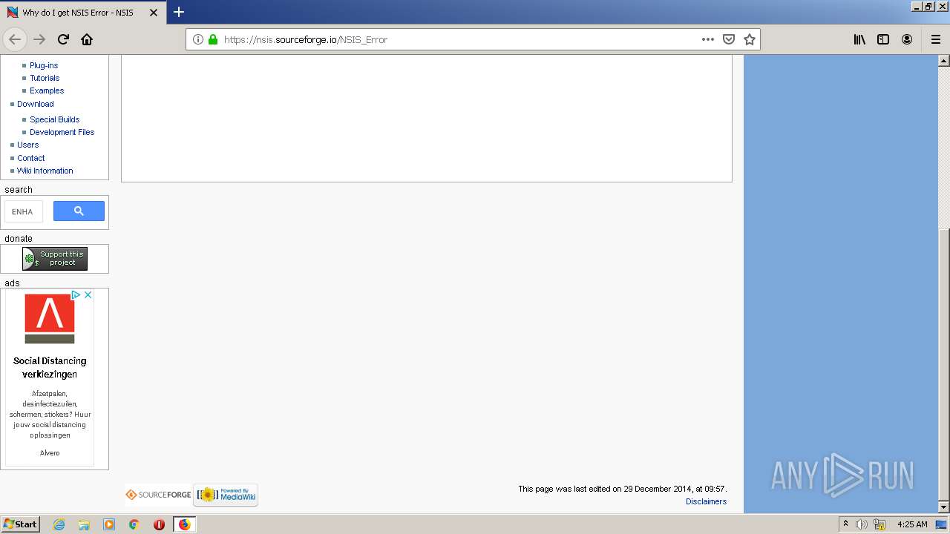Viewport: 950px width, 534px height.
Task: Open the Examples sidebar link
Action: 47,90
